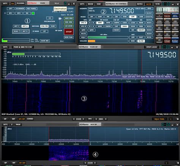Enable the NR noise reduction button
Viewport: 180px width, 166px height.
133,30
